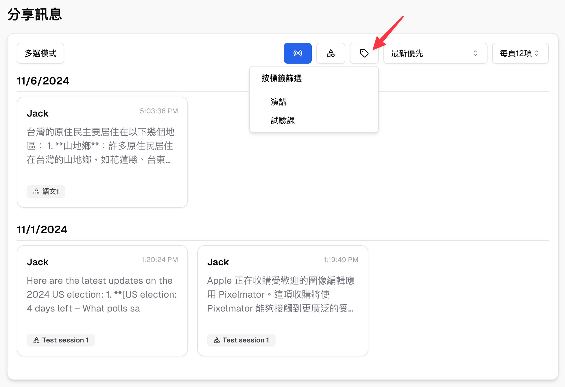The width and height of the screenshot is (565, 387).
Task: Click the 分享訊息 page title
Action: tap(35, 14)
